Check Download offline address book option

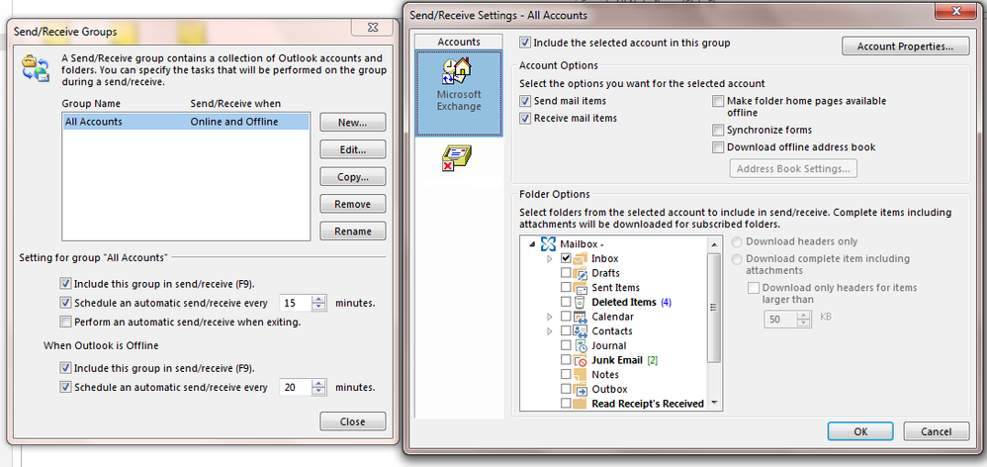click(718, 147)
